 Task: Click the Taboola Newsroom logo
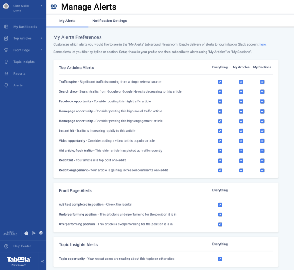19,261
